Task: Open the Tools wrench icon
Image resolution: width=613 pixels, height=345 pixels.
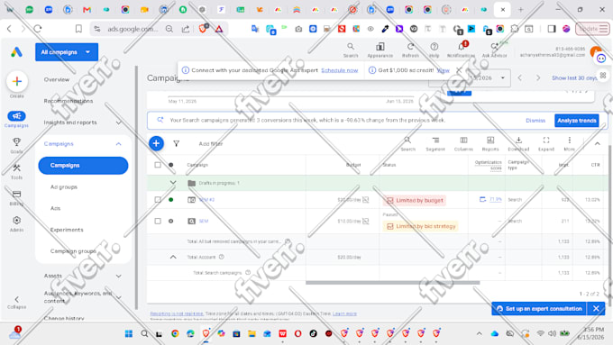Action: 16,168
